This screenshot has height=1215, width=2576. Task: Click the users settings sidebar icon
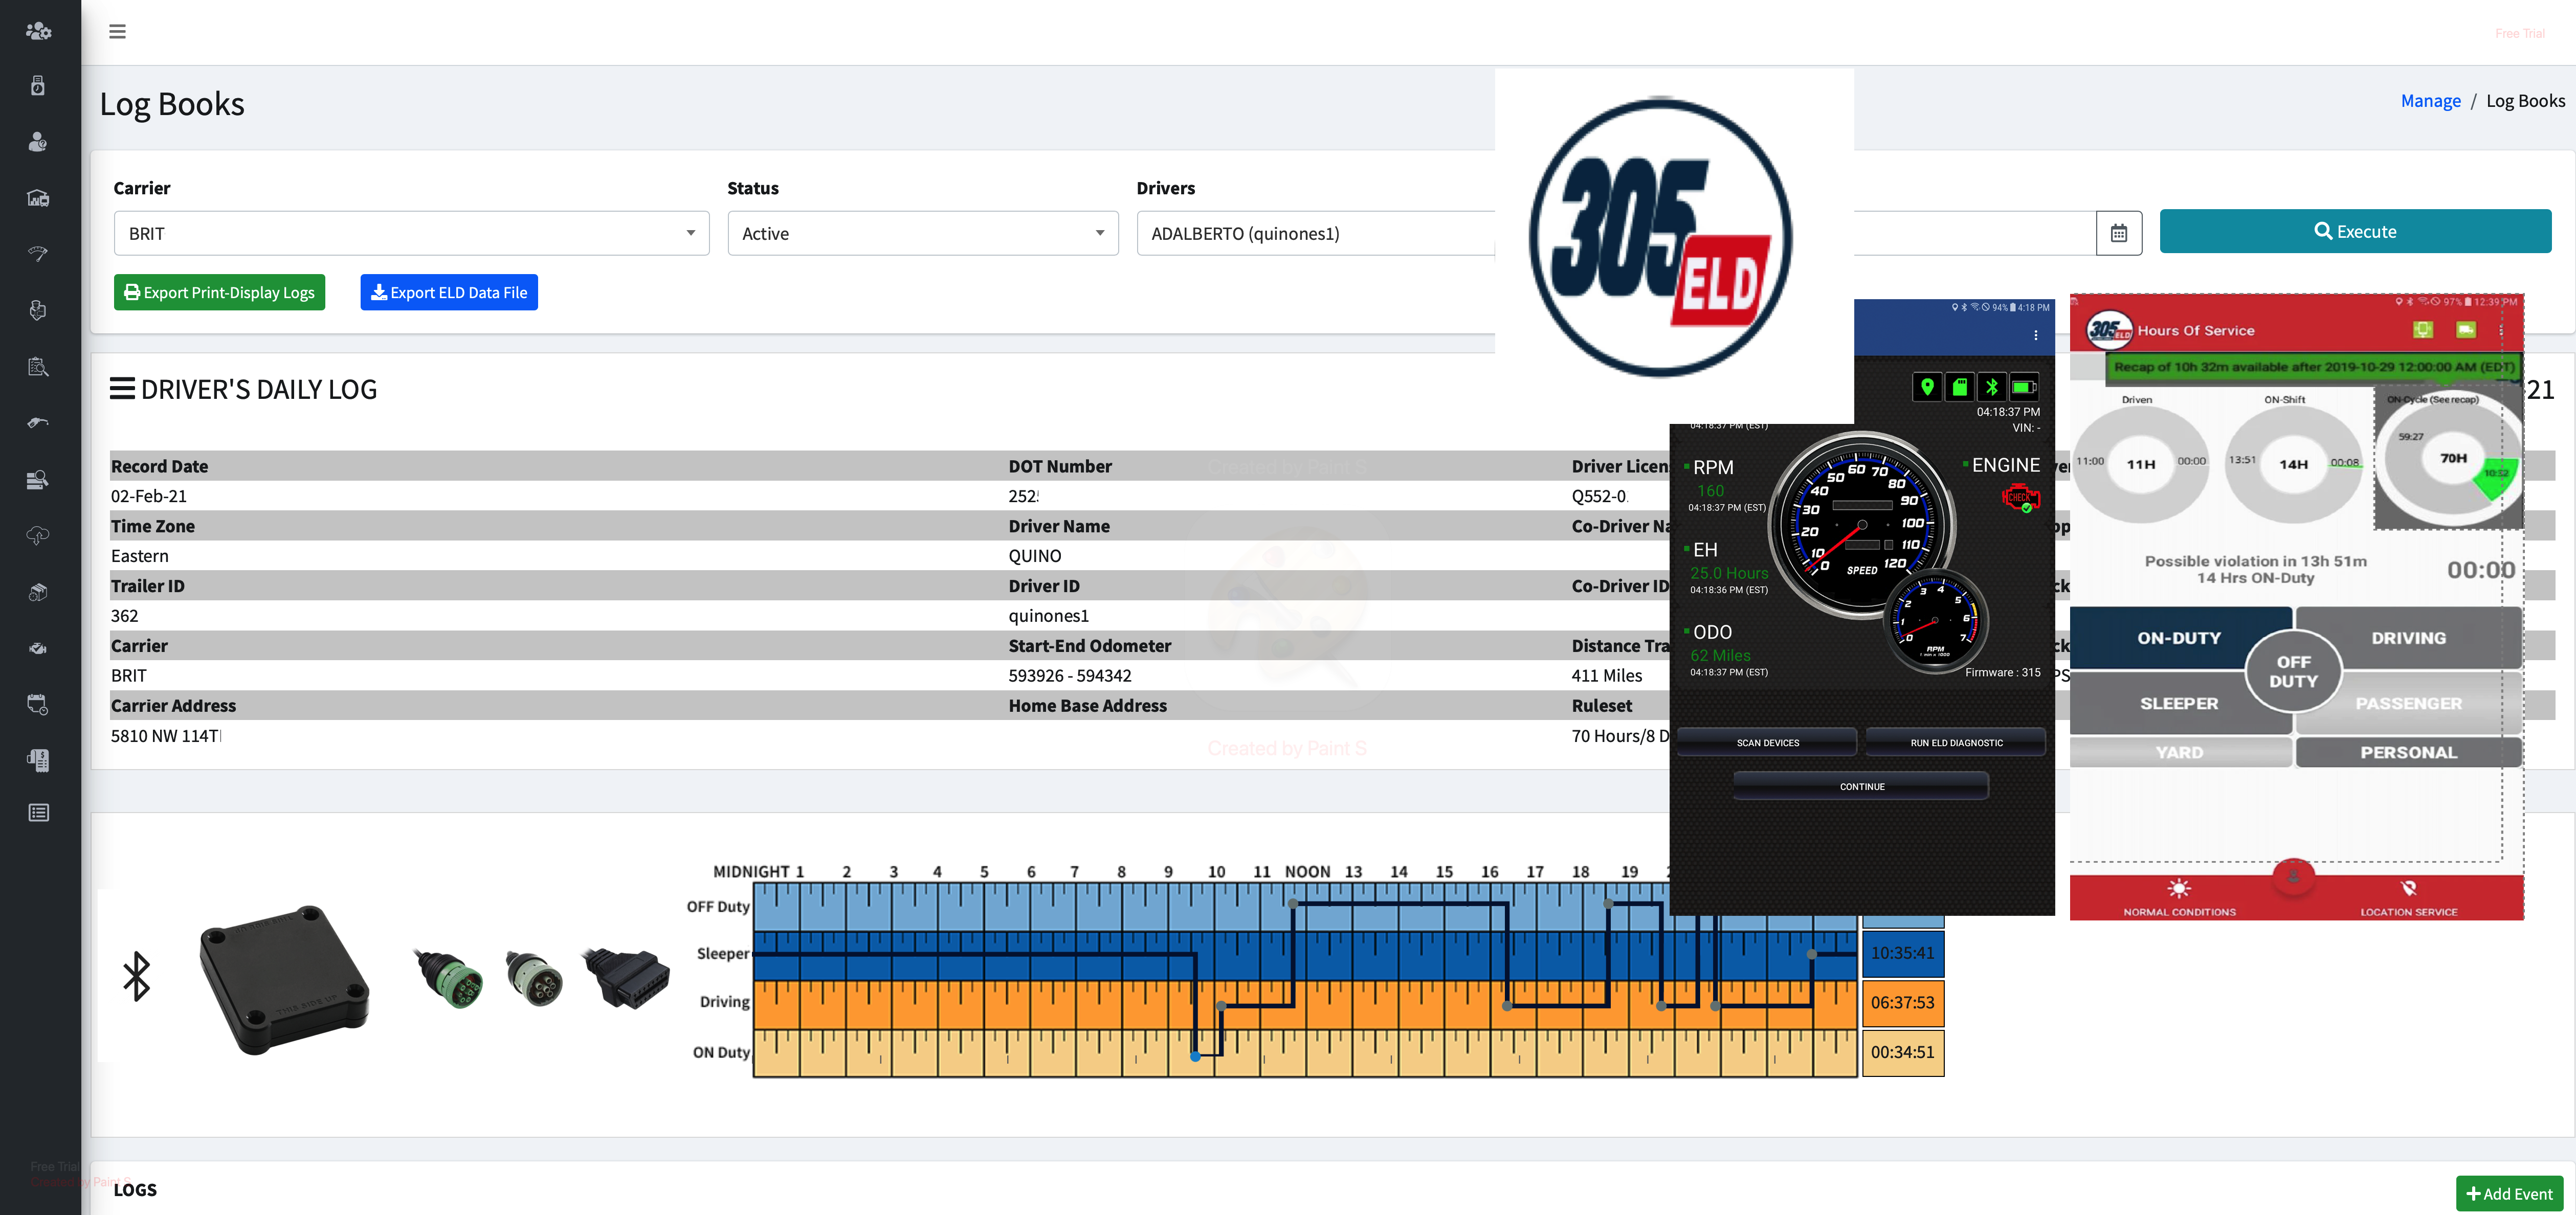(x=38, y=31)
